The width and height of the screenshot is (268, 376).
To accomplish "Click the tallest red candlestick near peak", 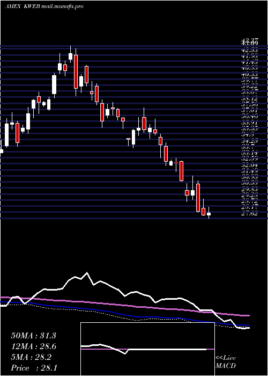I will click(x=76, y=71).
